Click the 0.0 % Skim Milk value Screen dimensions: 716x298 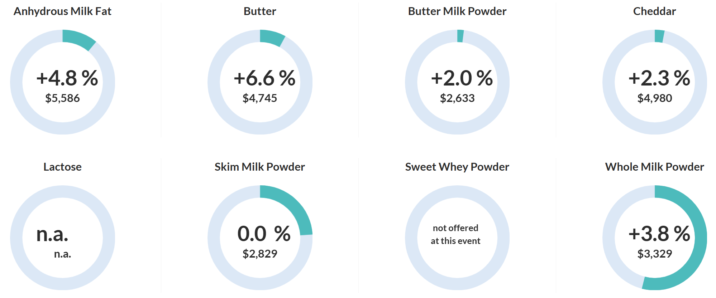tap(264, 234)
